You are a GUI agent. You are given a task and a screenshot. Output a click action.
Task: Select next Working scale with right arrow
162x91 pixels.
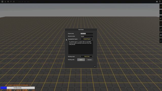[93, 56]
